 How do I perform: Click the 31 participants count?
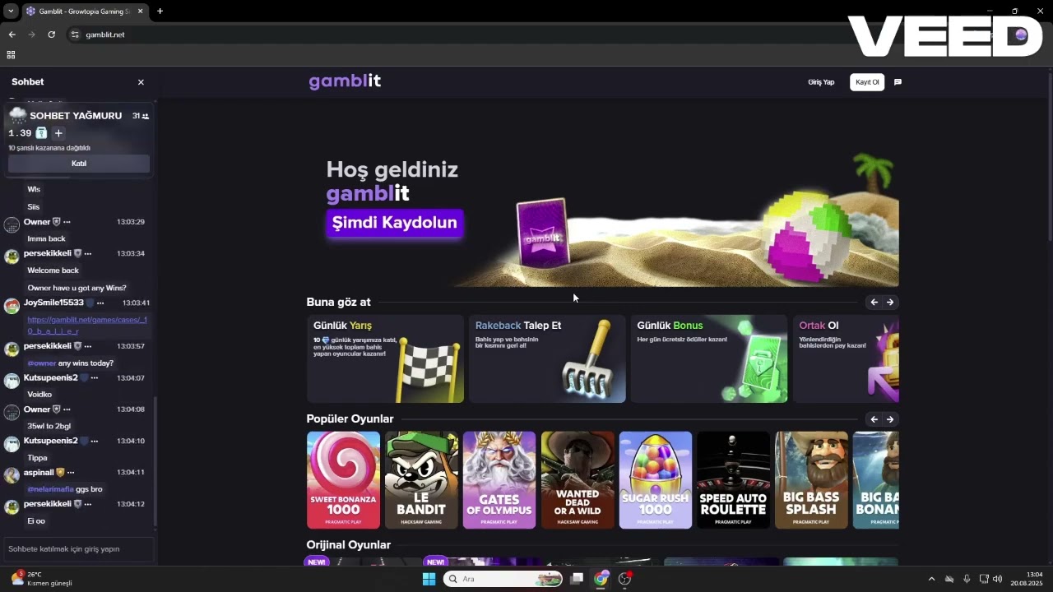pos(141,116)
